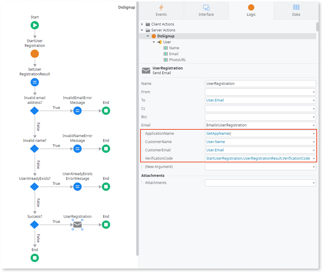Click the 'False' label below Invalid email address?
This screenshot has height=273, width=323.
click(x=38, y=127)
